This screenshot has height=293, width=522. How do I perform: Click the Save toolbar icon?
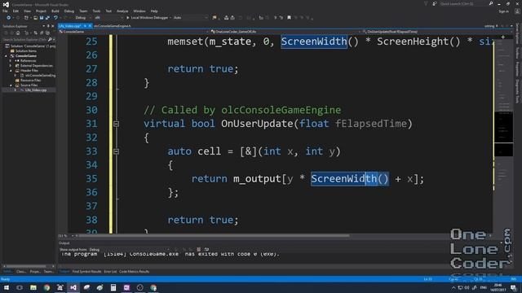[x=42, y=18]
